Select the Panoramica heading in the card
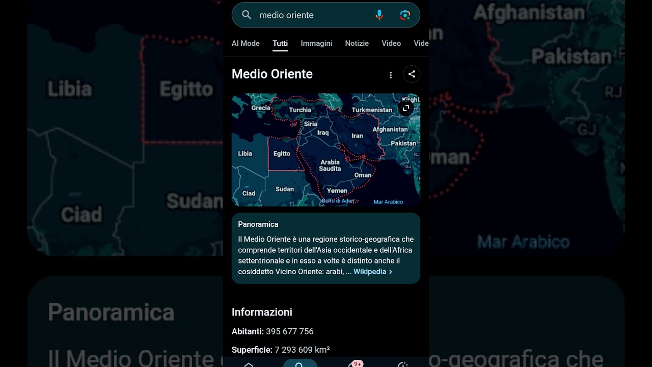Screen dimensions: 652x367 (x=258, y=224)
